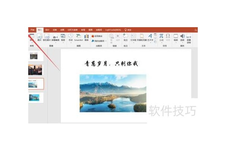Expand the Video dropdown arrow
This screenshot has height=151, width=226.
point(176,43)
